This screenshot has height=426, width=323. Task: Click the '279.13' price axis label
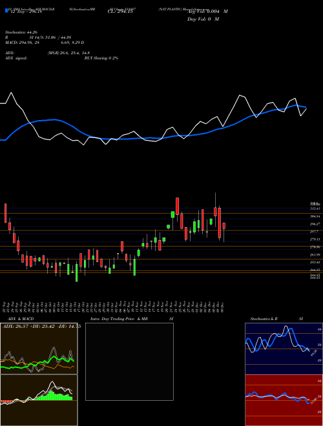pyautogui.click(x=316, y=239)
